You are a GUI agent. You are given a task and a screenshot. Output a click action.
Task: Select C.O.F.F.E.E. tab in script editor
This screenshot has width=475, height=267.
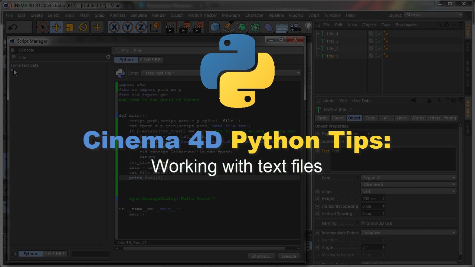[151, 60]
